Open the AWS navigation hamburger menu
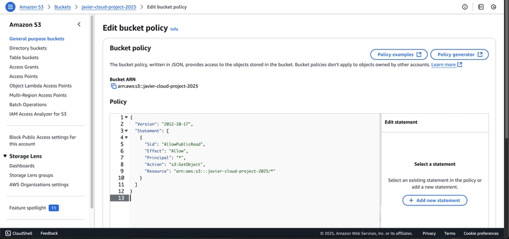Viewport: 509px width, 239px height. coord(10,7)
